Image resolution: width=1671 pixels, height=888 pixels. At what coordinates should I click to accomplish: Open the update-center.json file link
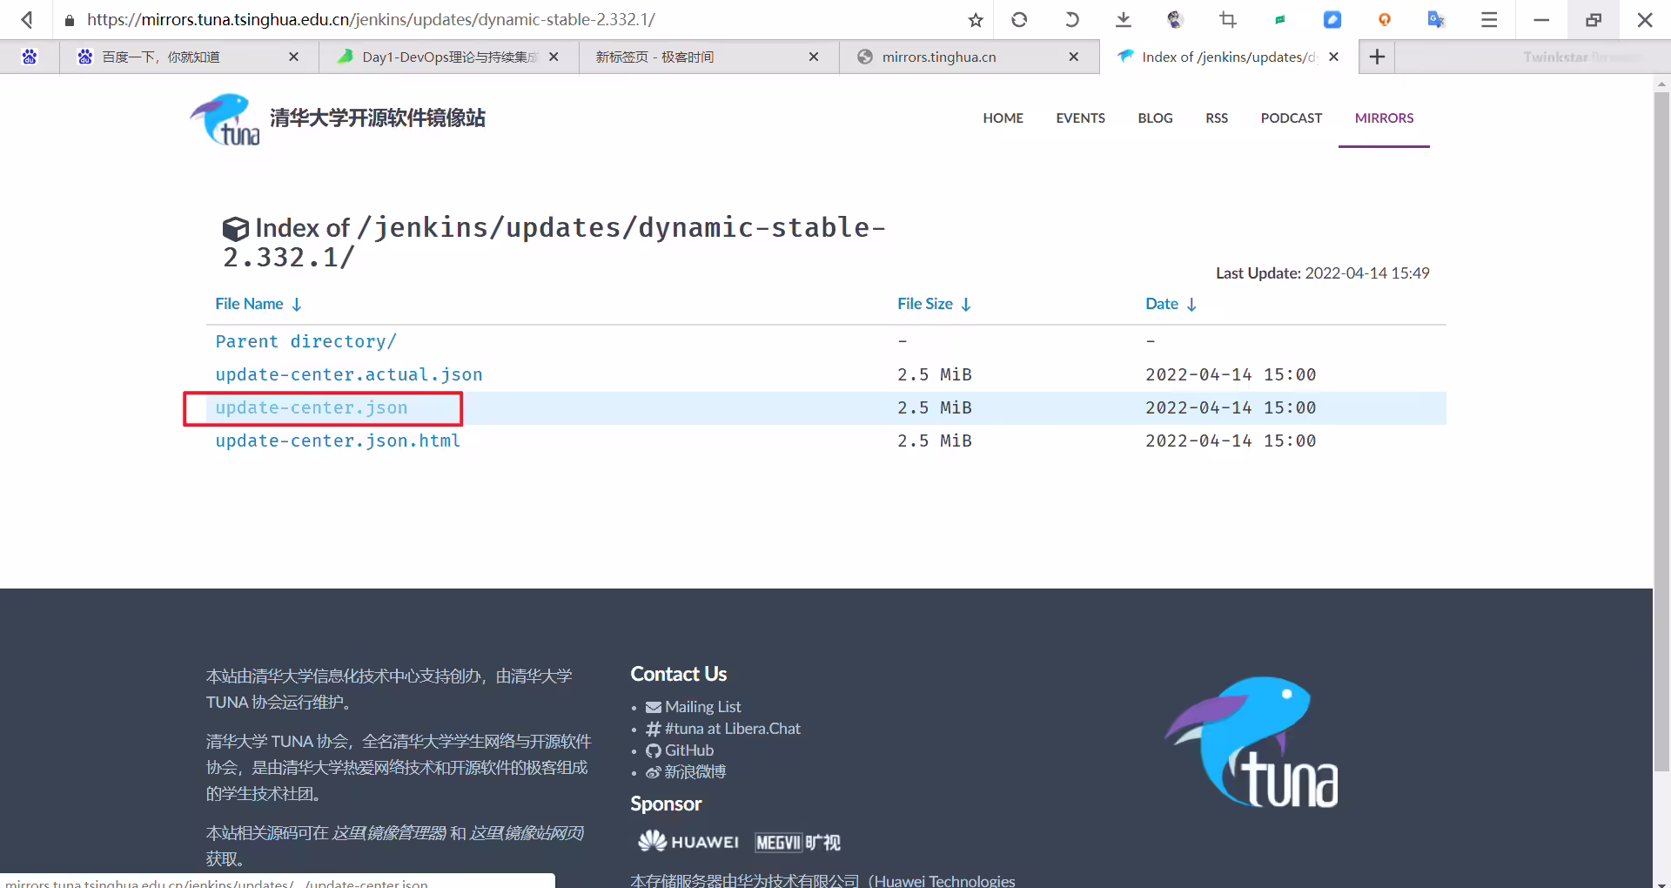[312, 407]
